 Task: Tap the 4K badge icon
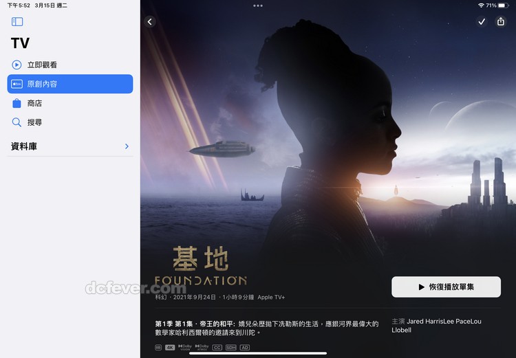[x=170, y=347]
